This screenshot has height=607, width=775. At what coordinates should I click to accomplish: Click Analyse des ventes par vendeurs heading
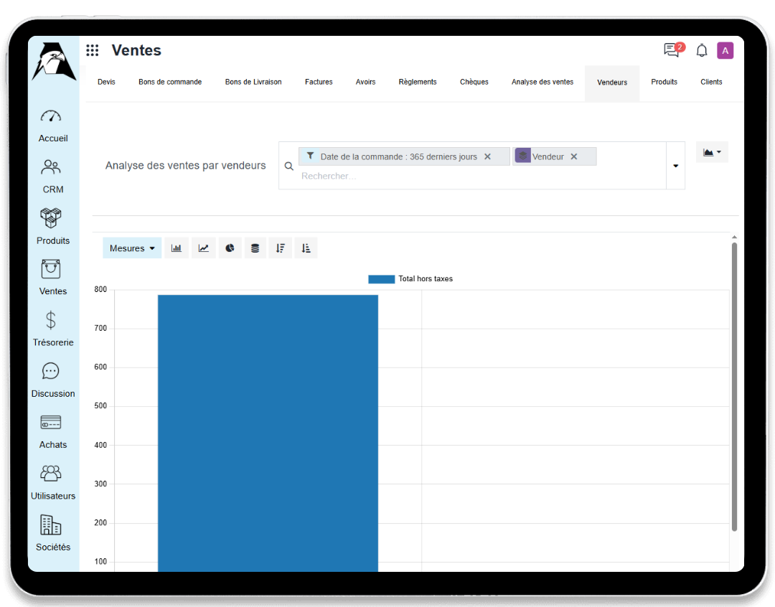click(x=185, y=166)
